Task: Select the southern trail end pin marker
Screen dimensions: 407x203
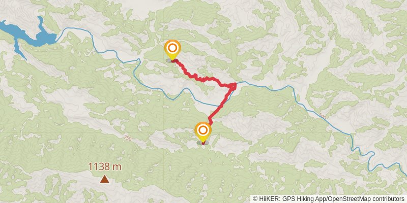Action: point(202,132)
